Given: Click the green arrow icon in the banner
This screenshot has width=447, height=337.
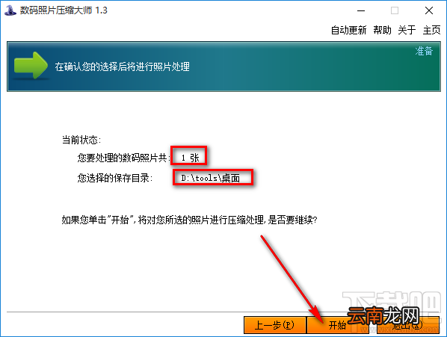Looking at the screenshot, I should click(x=31, y=65).
